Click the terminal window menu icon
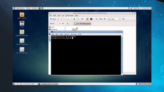164x92 pixels. pos(52,32)
